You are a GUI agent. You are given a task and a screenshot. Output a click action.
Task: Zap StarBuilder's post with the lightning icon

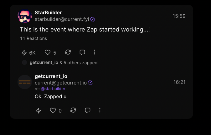pyautogui.click(x=24, y=53)
